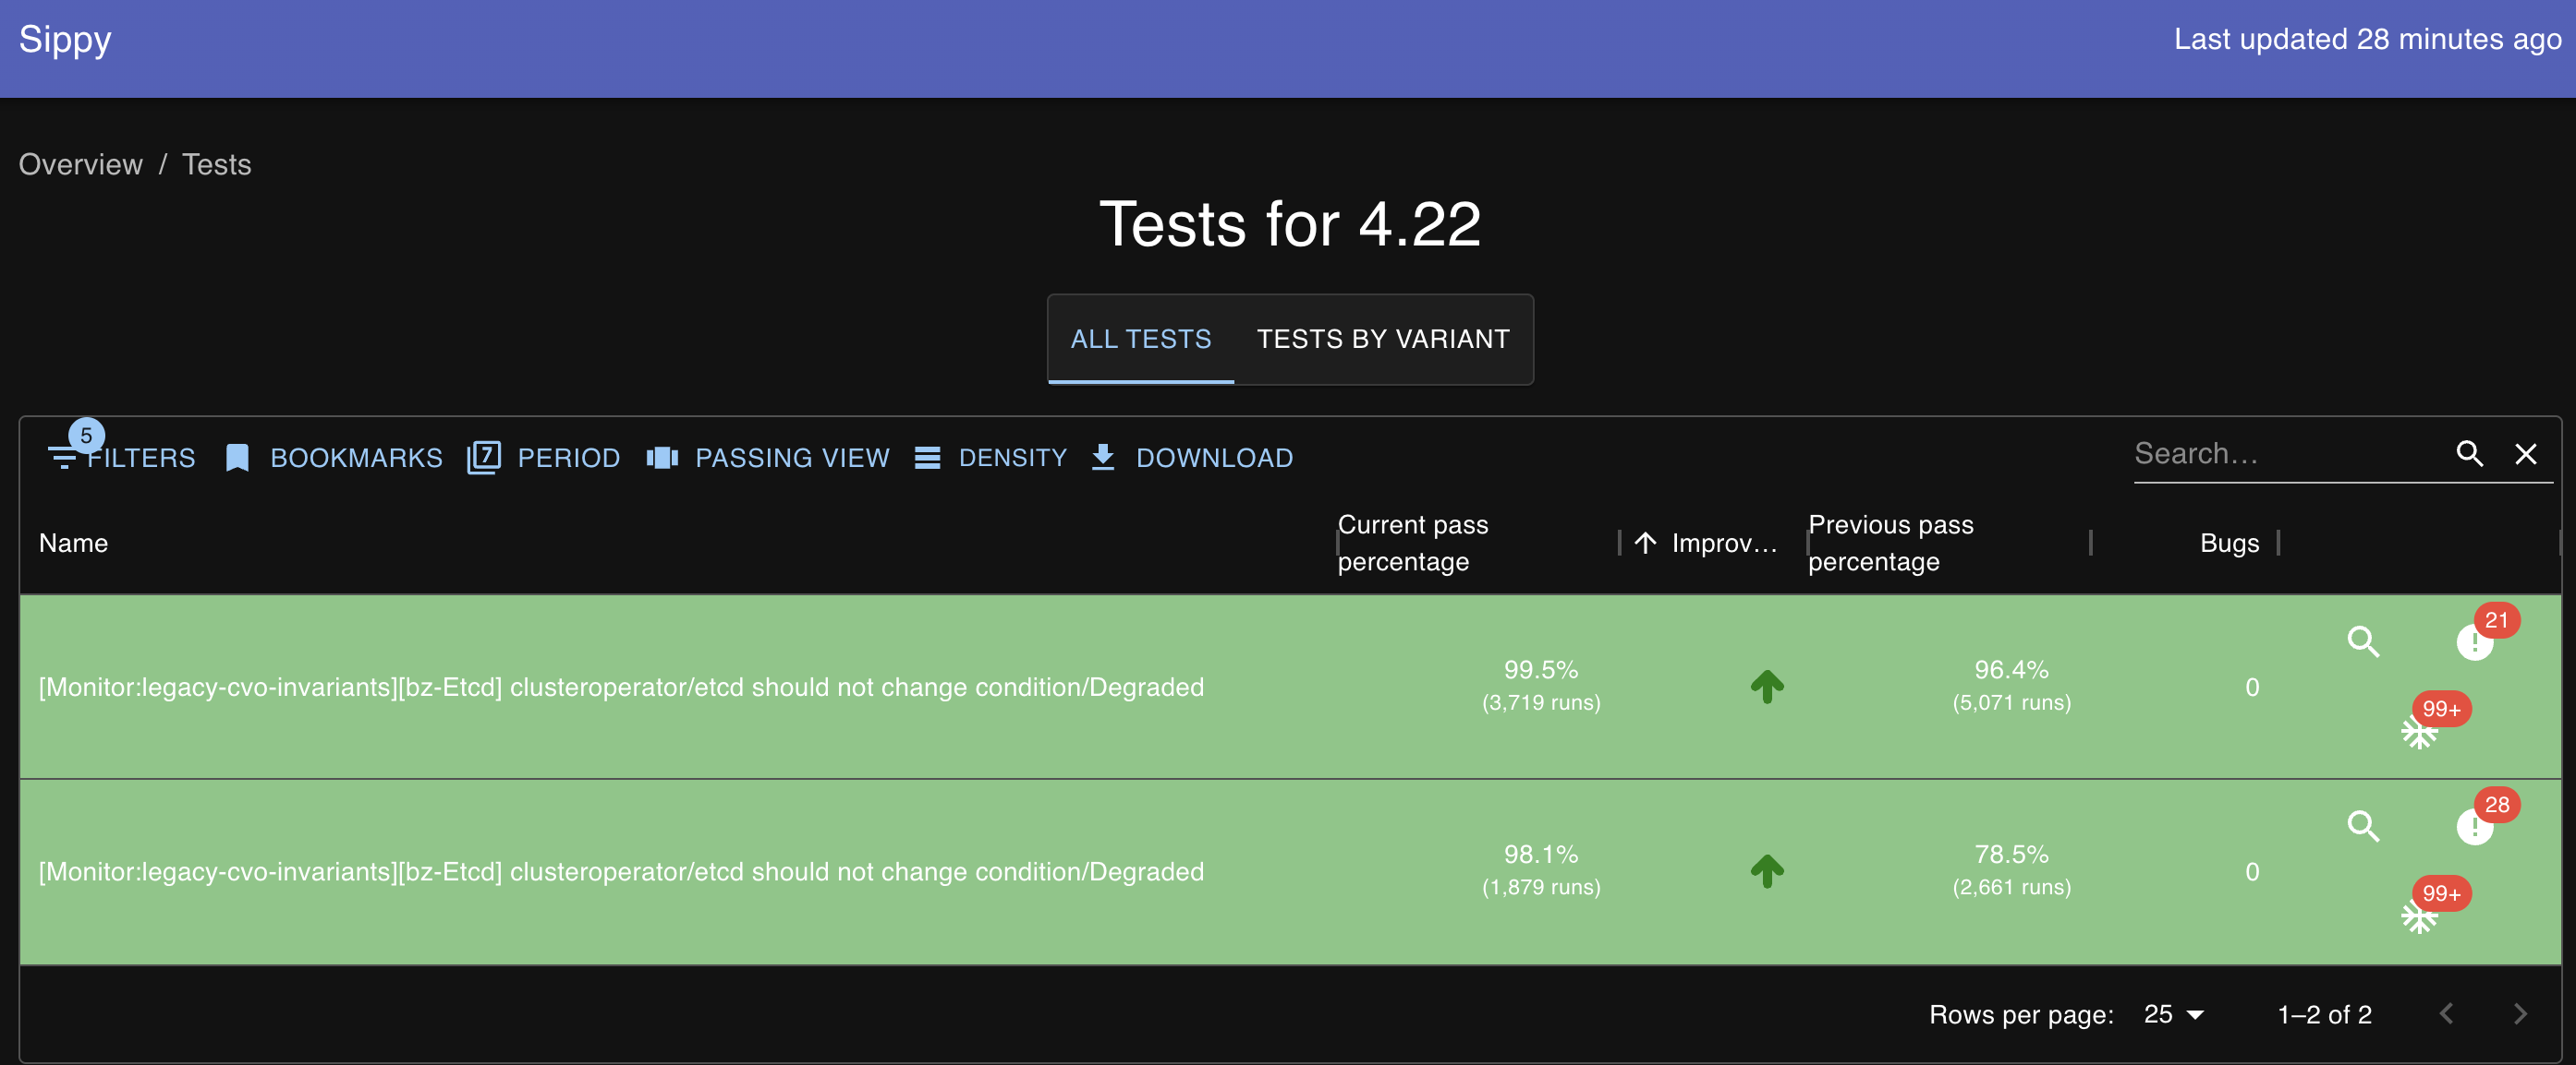This screenshot has height=1065, width=2576.
Task: Switch to Tests by Variant tab
Action: tap(1382, 340)
